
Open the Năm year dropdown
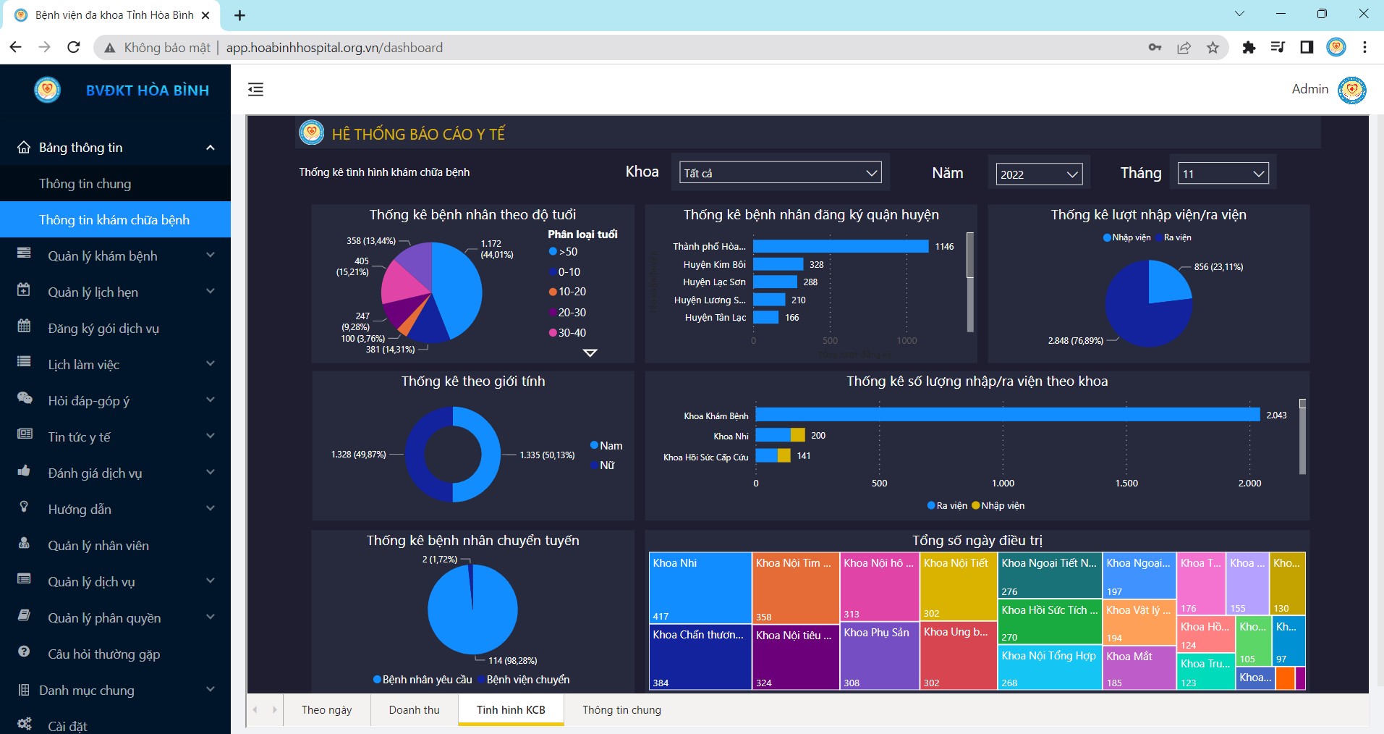(1038, 174)
